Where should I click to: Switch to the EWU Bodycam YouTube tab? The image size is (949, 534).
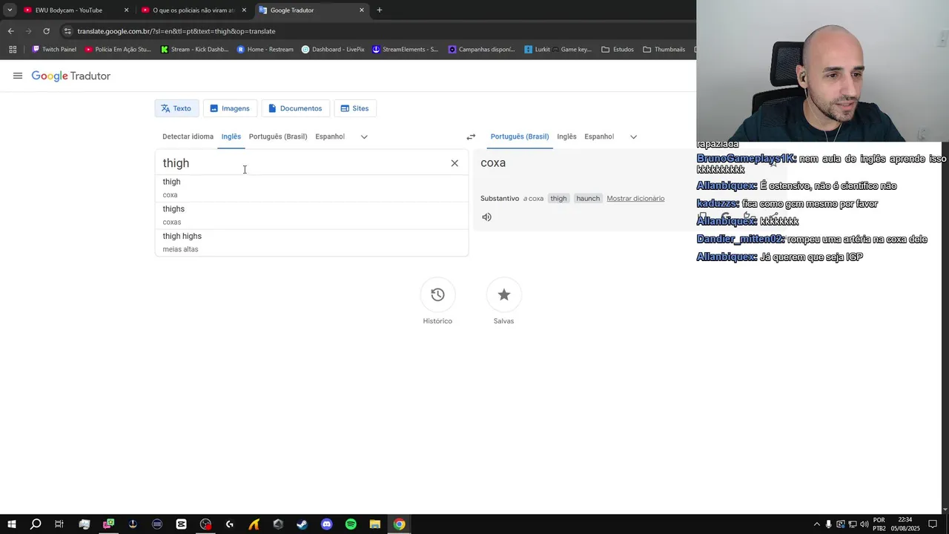coord(68,10)
